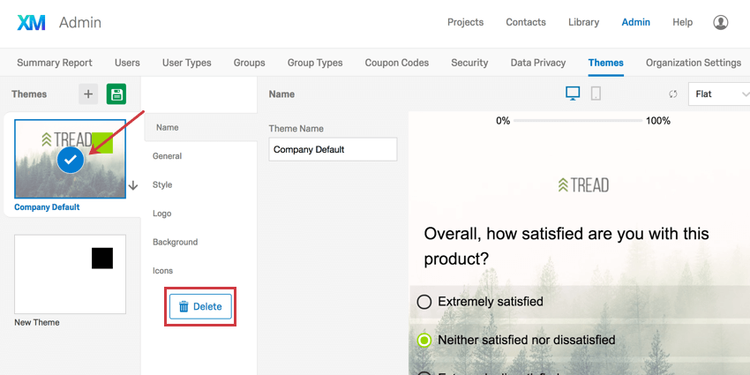The image size is (750, 375).
Task: Click the survey progress bar
Action: [578, 121]
